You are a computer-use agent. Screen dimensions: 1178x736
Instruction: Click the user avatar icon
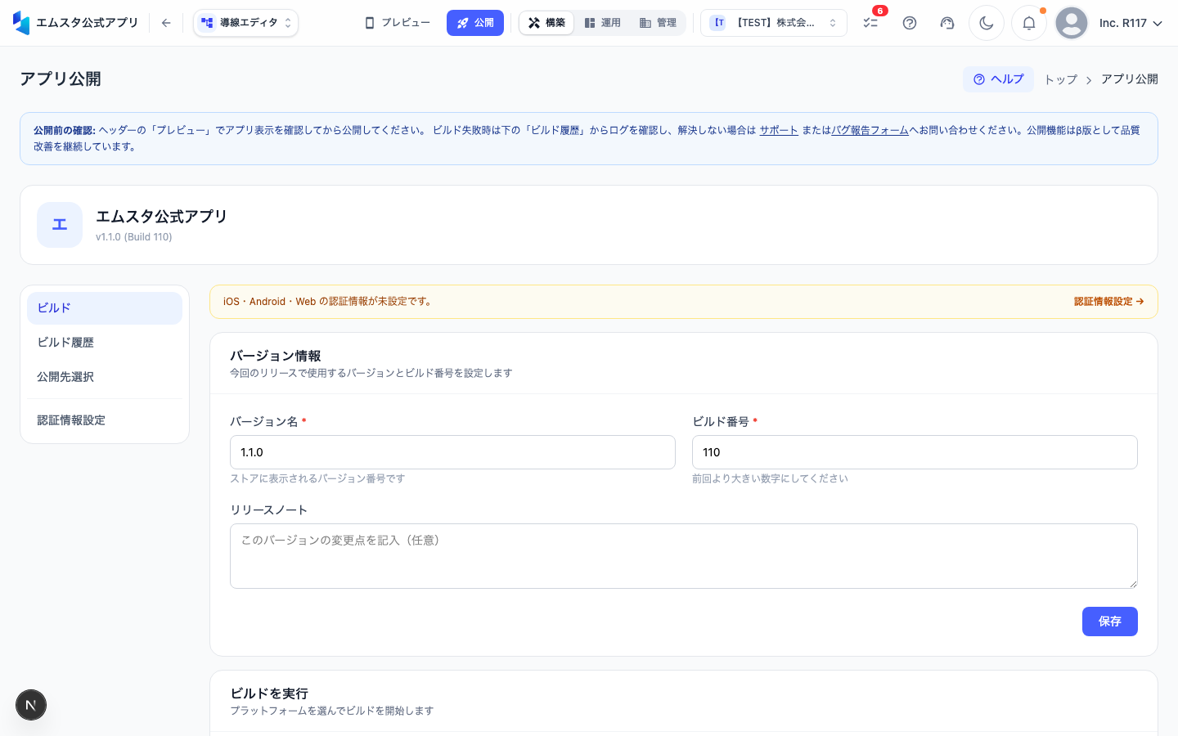click(1072, 23)
